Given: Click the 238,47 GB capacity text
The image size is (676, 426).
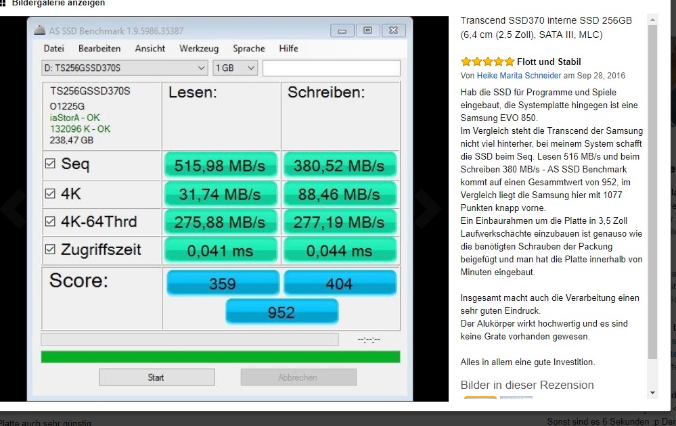Looking at the screenshot, I should 72,140.
